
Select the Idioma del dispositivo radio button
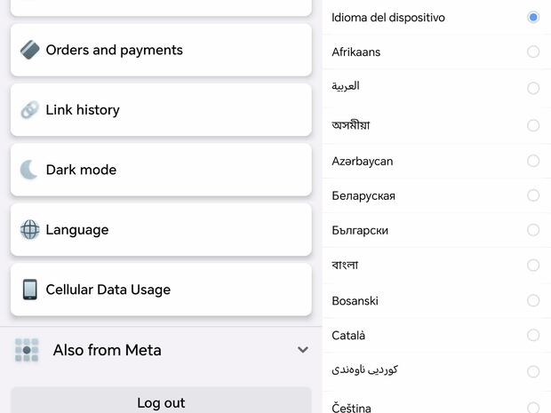[x=533, y=17]
